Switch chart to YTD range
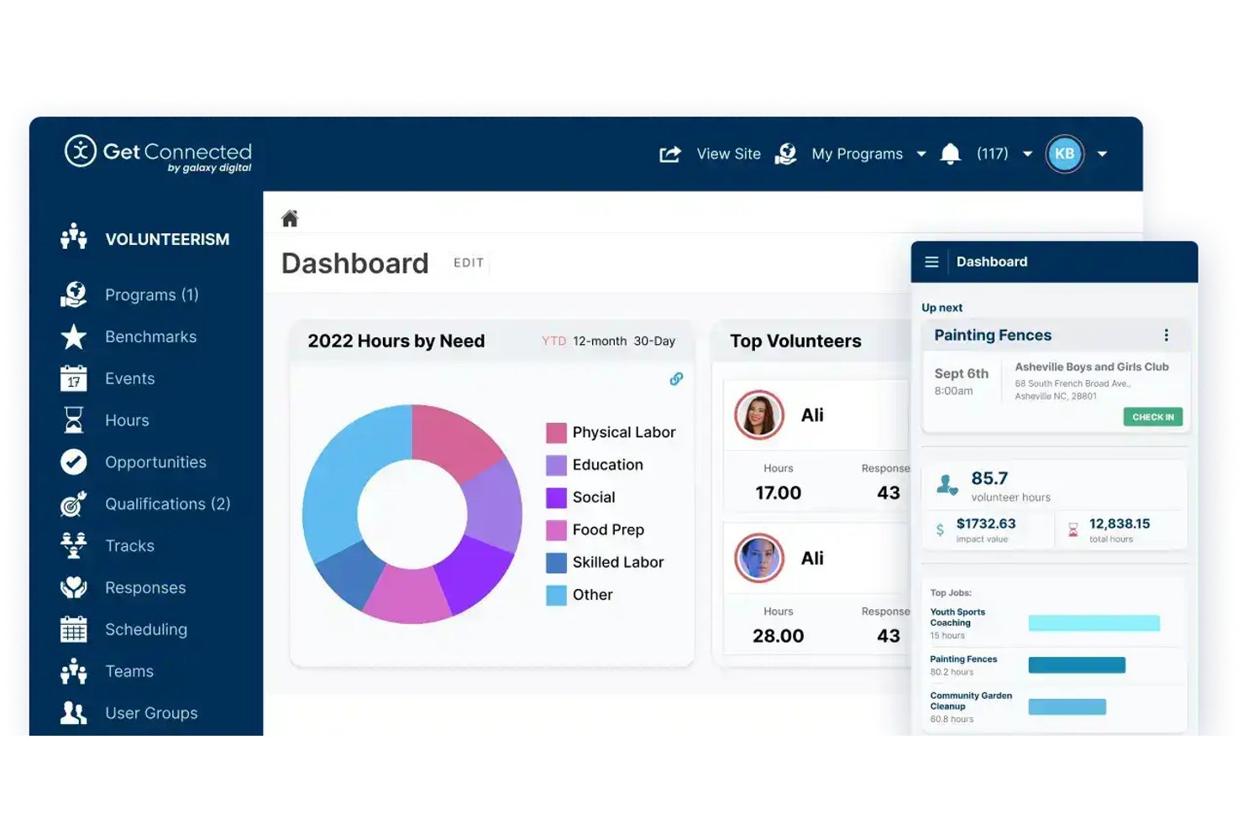This screenshot has height=828, width=1243. (x=553, y=341)
